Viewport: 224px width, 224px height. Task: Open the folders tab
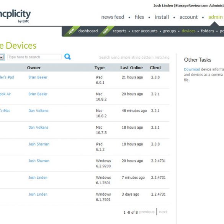tap(208, 31)
